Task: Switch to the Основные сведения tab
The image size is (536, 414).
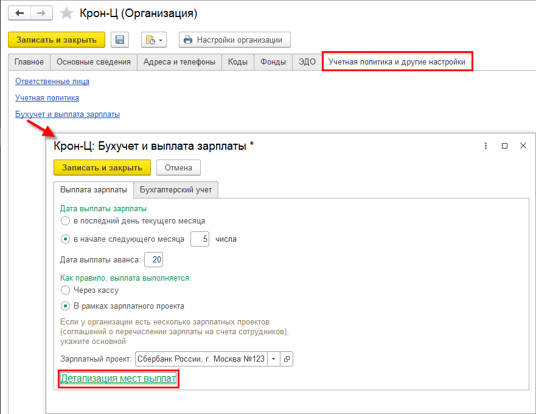Action: tap(94, 62)
